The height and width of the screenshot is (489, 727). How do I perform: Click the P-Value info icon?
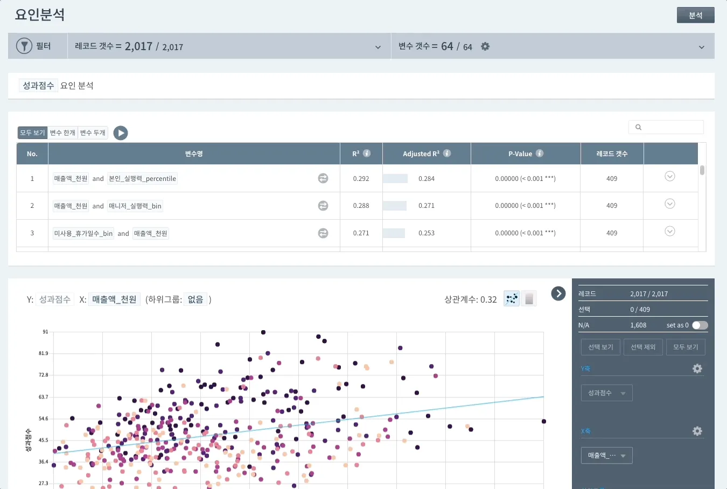tap(540, 153)
